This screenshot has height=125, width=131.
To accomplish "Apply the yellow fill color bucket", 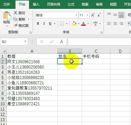I will tap(74, 24).
